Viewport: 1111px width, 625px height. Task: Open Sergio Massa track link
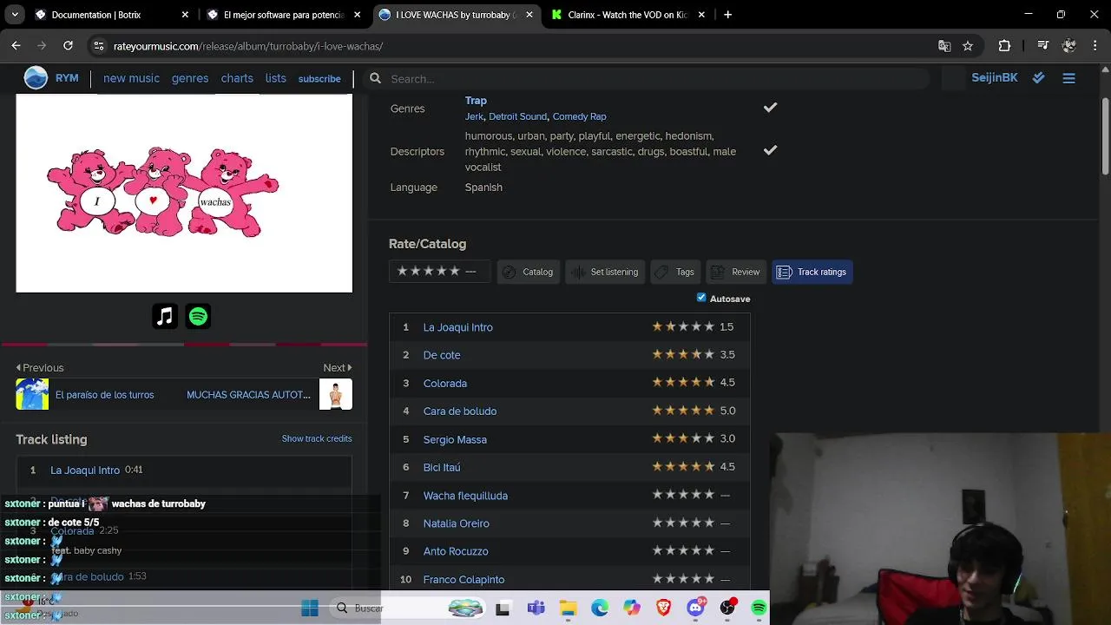point(455,439)
